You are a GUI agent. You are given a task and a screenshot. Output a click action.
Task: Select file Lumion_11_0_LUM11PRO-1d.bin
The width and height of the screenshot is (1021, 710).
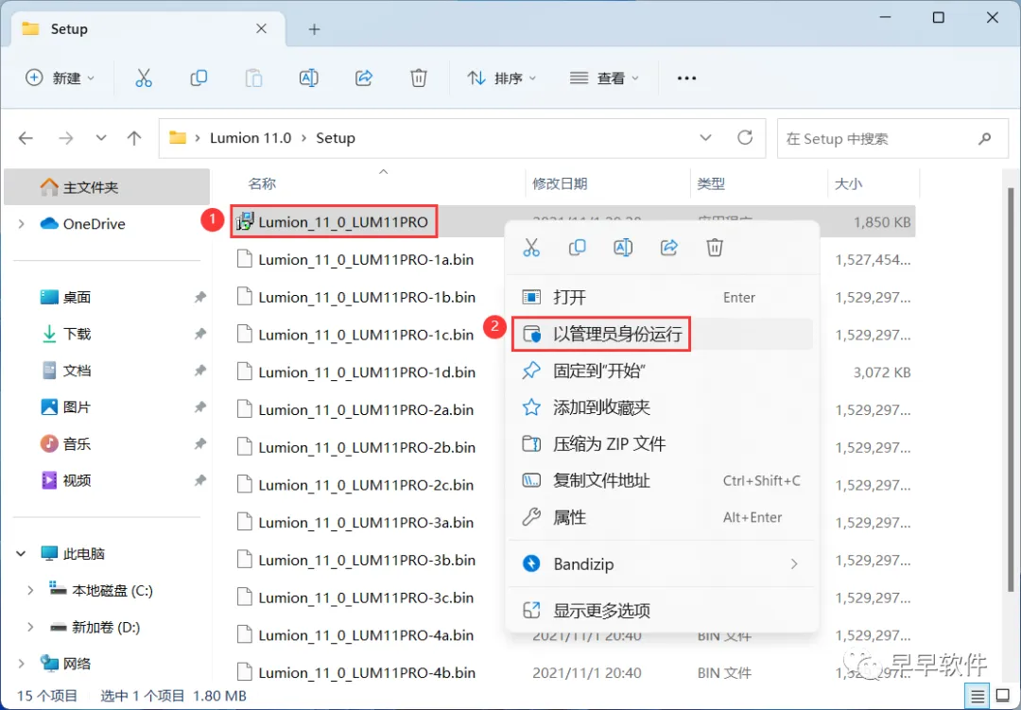367,372
